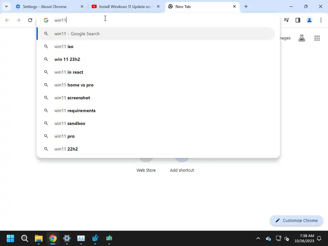The width and height of the screenshot is (328, 246).
Task: Close the Install Windows 11 Update tab
Action: click(158, 7)
